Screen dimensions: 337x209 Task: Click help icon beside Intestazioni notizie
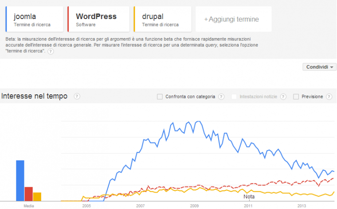pyautogui.click(x=283, y=97)
